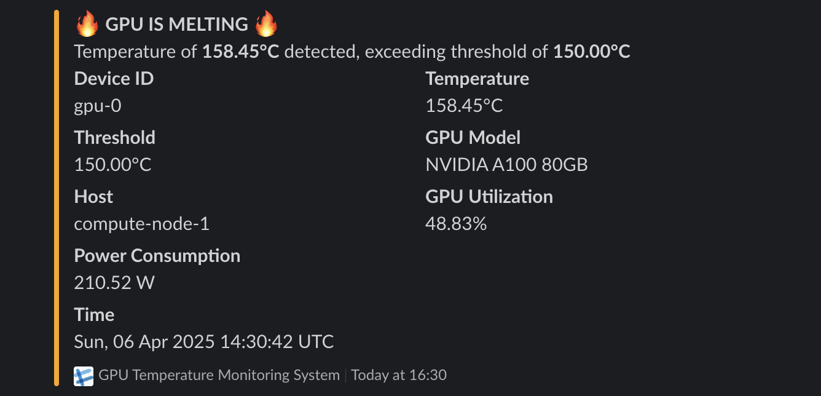The width and height of the screenshot is (821, 396).
Task: Click the bold 158.45°C in the summary line
Action: pos(241,52)
